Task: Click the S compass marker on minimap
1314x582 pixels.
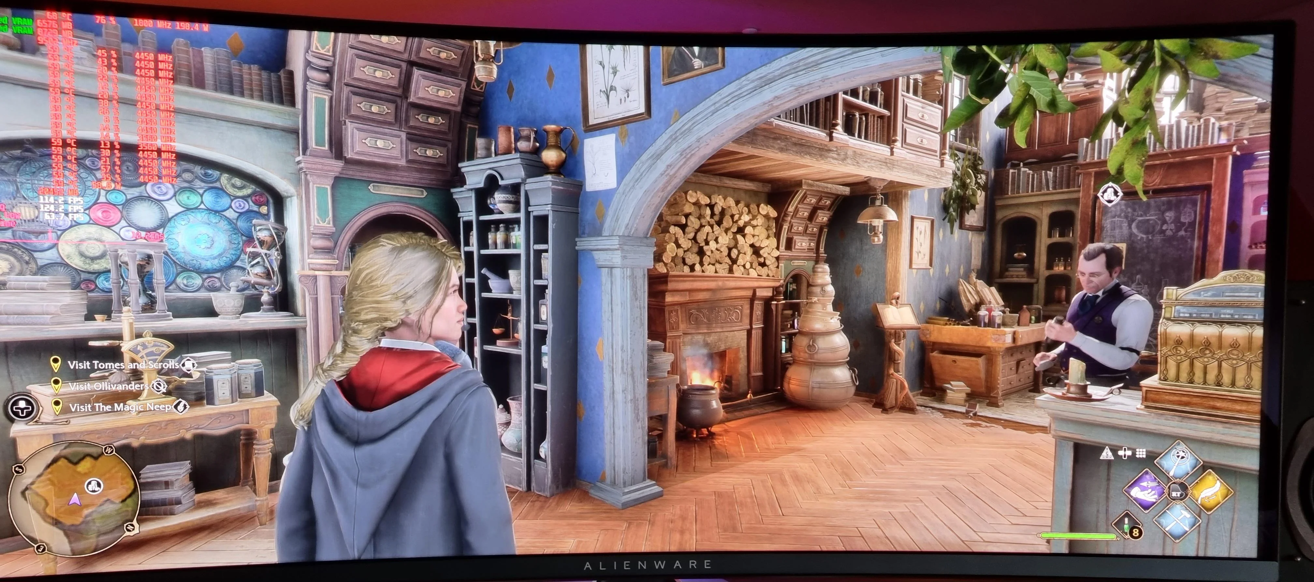Action: (19, 469)
